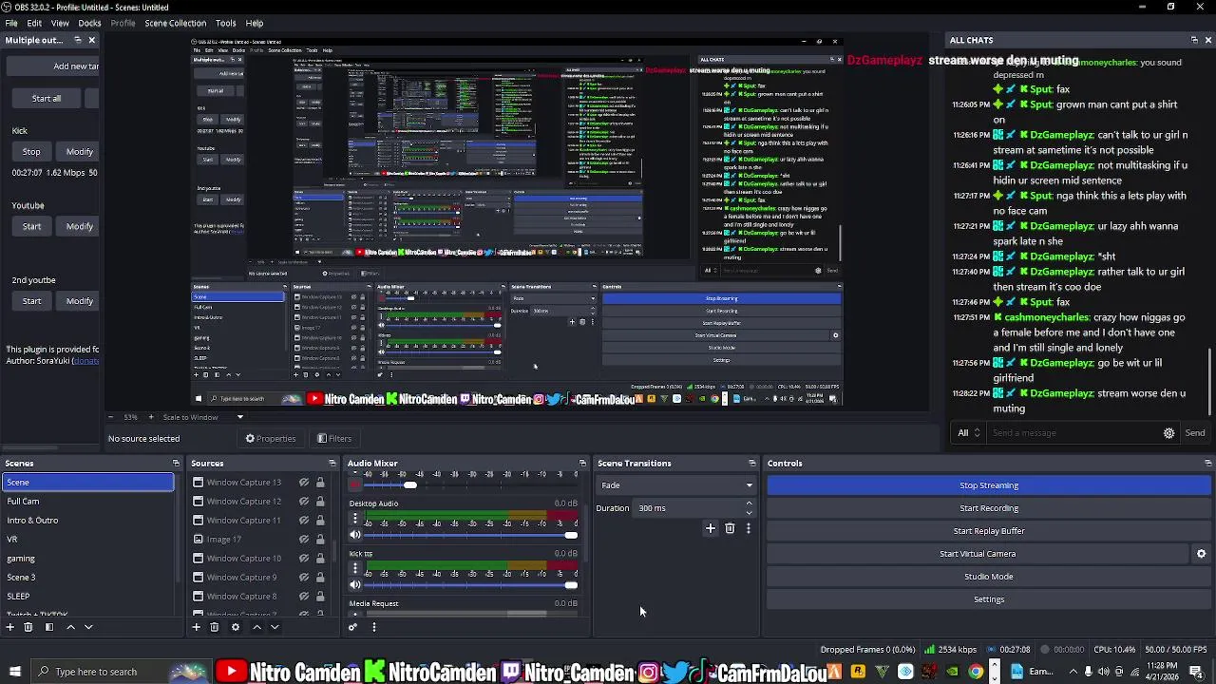Toggle visibility of Window Capture 13

click(304, 483)
